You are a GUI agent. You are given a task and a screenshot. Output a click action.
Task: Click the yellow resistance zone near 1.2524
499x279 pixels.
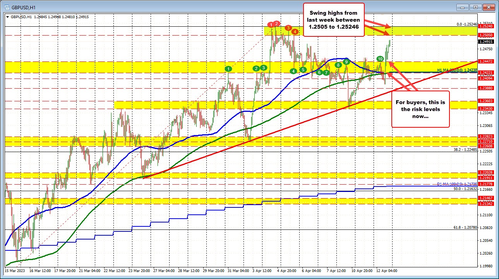tap(426, 30)
